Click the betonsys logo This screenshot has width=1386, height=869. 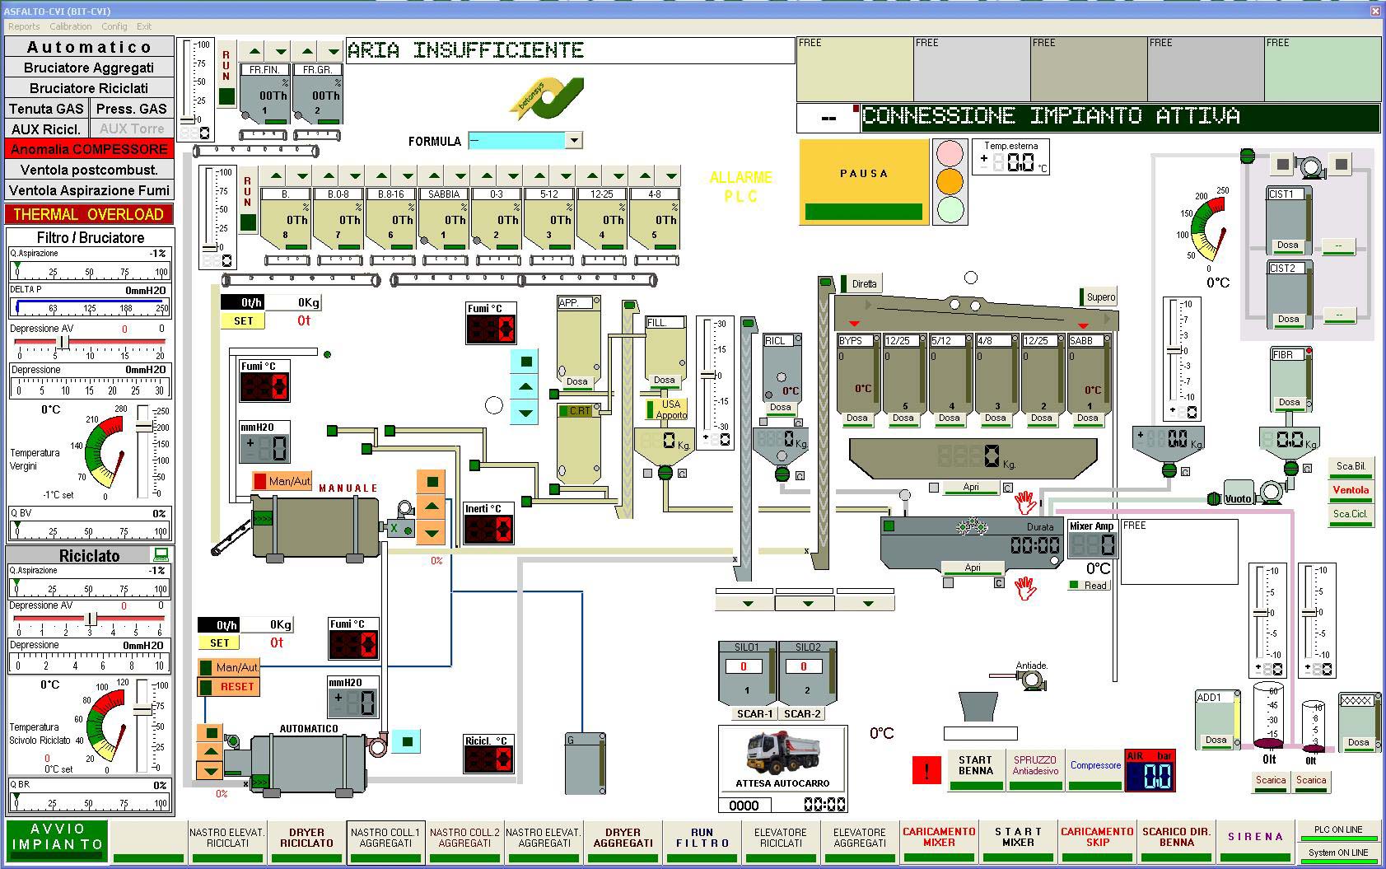tap(547, 100)
